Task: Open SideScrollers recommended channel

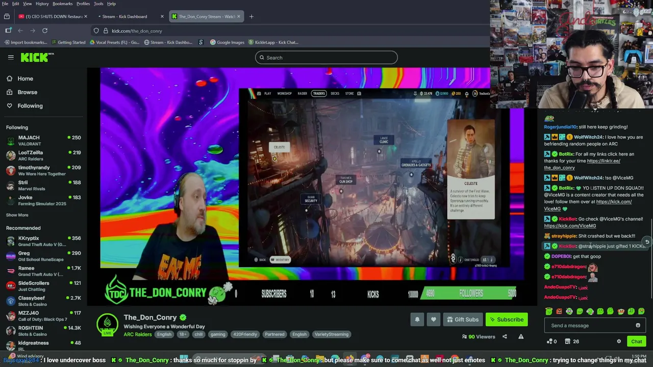Action: [x=44, y=286]
